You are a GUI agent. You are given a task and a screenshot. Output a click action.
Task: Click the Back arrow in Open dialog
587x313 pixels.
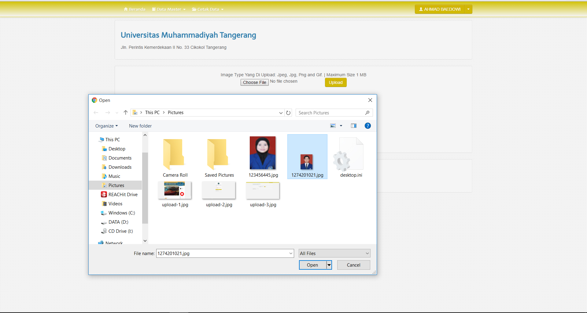96,113
